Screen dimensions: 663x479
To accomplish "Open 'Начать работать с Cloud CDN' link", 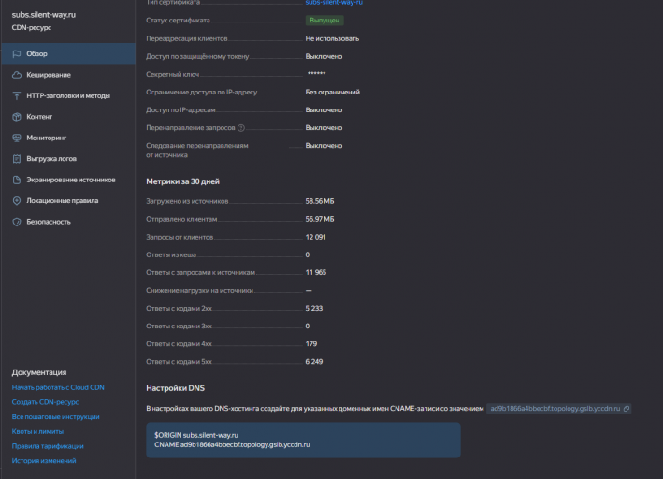I will point(58,387).
